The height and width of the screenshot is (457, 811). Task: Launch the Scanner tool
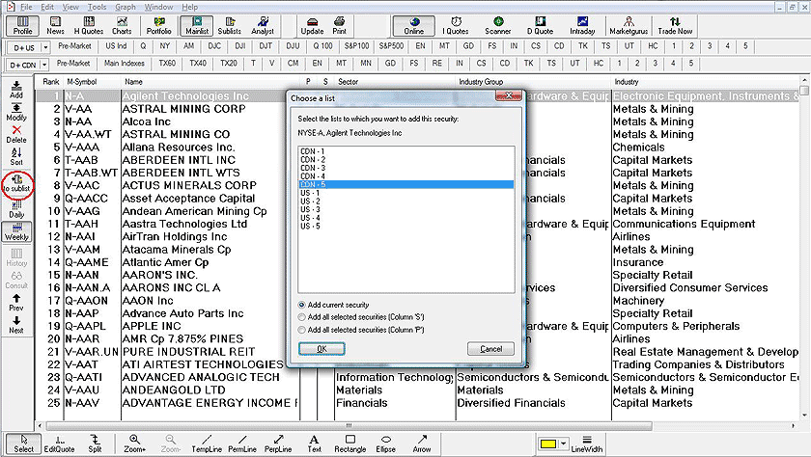tap(498, 25)
